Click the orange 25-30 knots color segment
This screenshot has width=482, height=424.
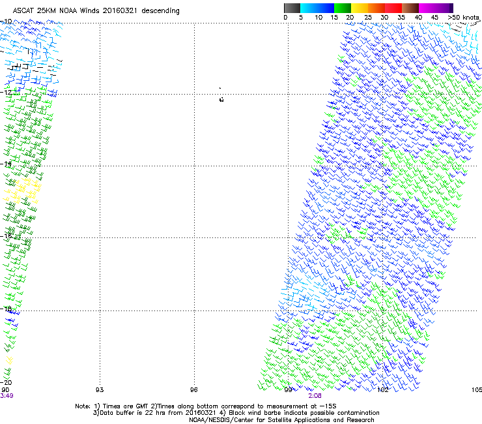click(376, 8)
